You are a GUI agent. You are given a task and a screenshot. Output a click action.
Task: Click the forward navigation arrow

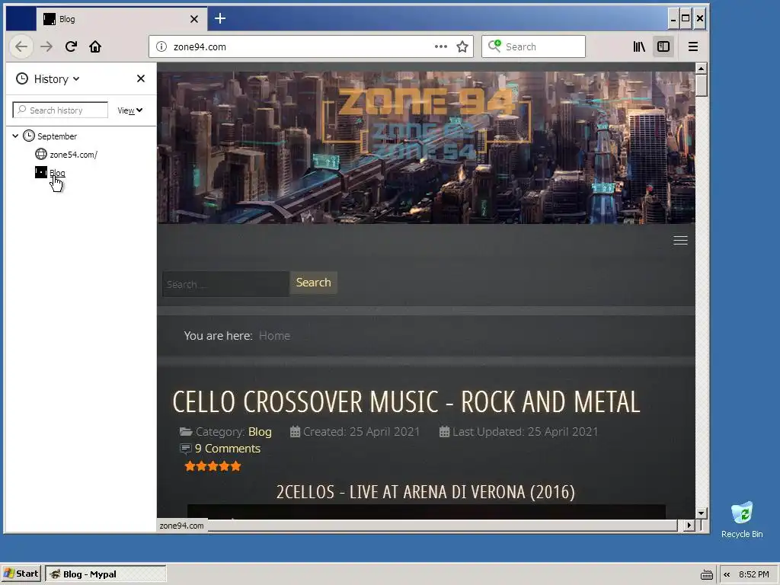click(46, 46)
